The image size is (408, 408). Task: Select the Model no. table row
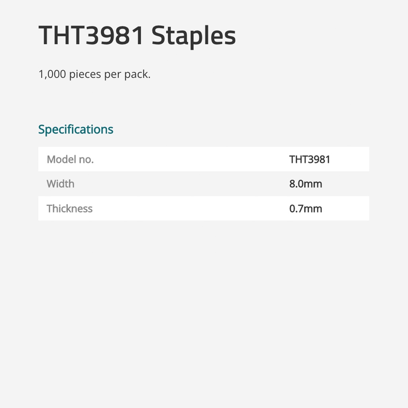[203, 159]
